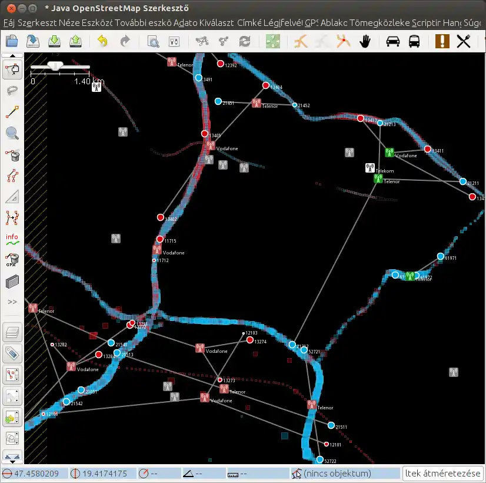Open preferences with wrench and screwdriver icon

464,41
